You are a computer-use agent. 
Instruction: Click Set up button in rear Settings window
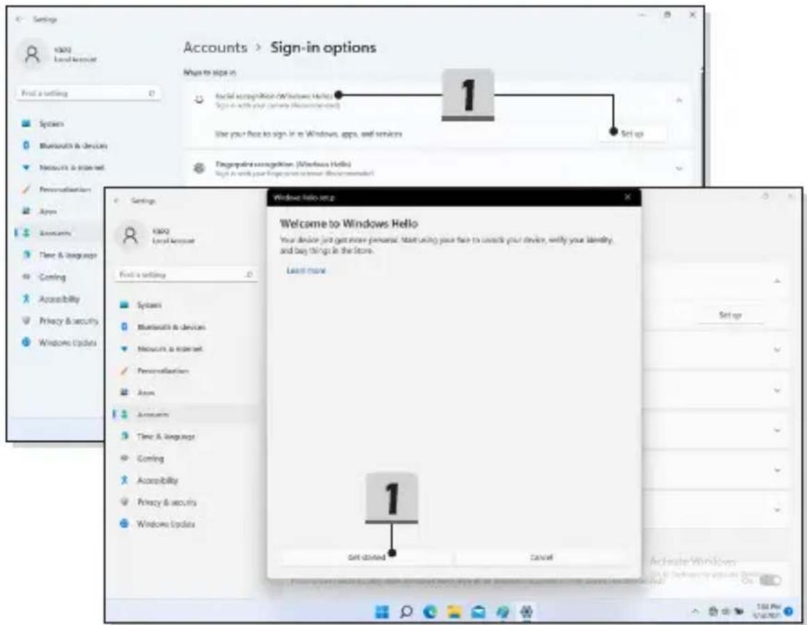(631, 133)
